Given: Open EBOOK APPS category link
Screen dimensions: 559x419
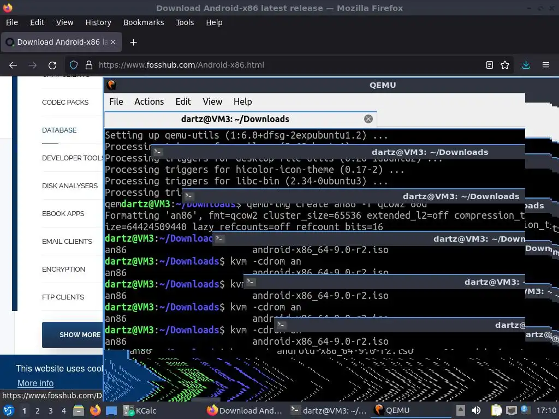Looking at the screenshot, I should pos(63,213).
